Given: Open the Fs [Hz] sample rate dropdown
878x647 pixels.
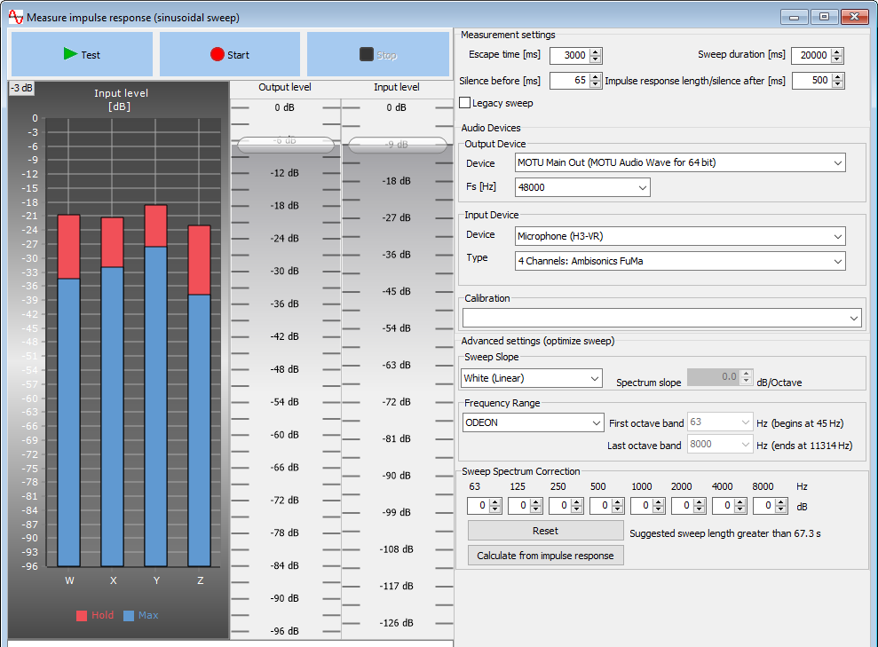Looking at the screenshot, I should click(582, 187).
